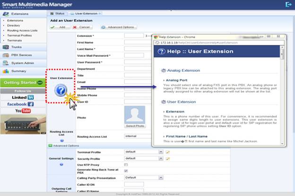This screenshot has width=295, height=196.
Task: Click the help window address bar
Action: point(218,43)
